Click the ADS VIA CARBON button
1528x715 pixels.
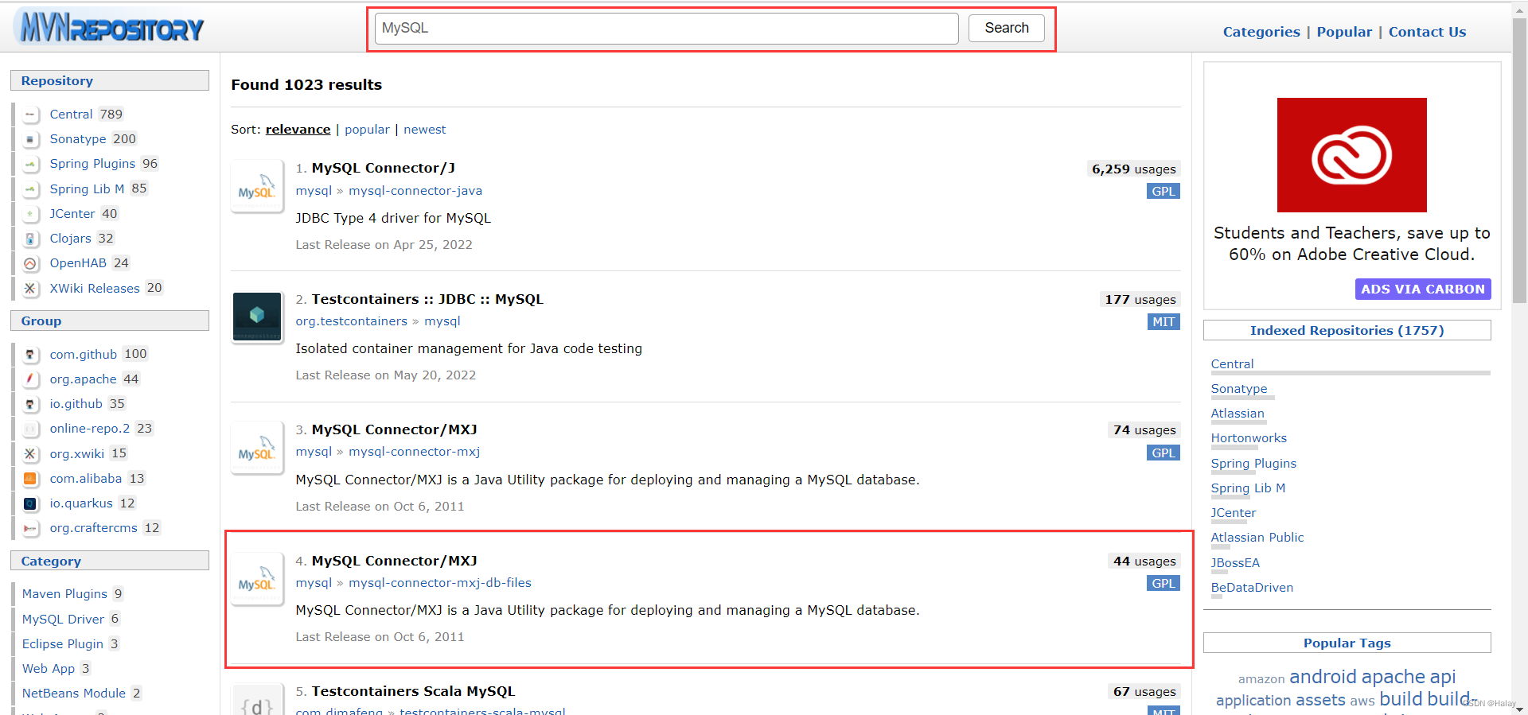[1422, 289]
